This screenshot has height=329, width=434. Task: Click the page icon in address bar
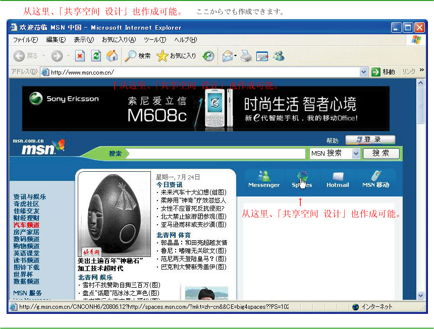45,73
